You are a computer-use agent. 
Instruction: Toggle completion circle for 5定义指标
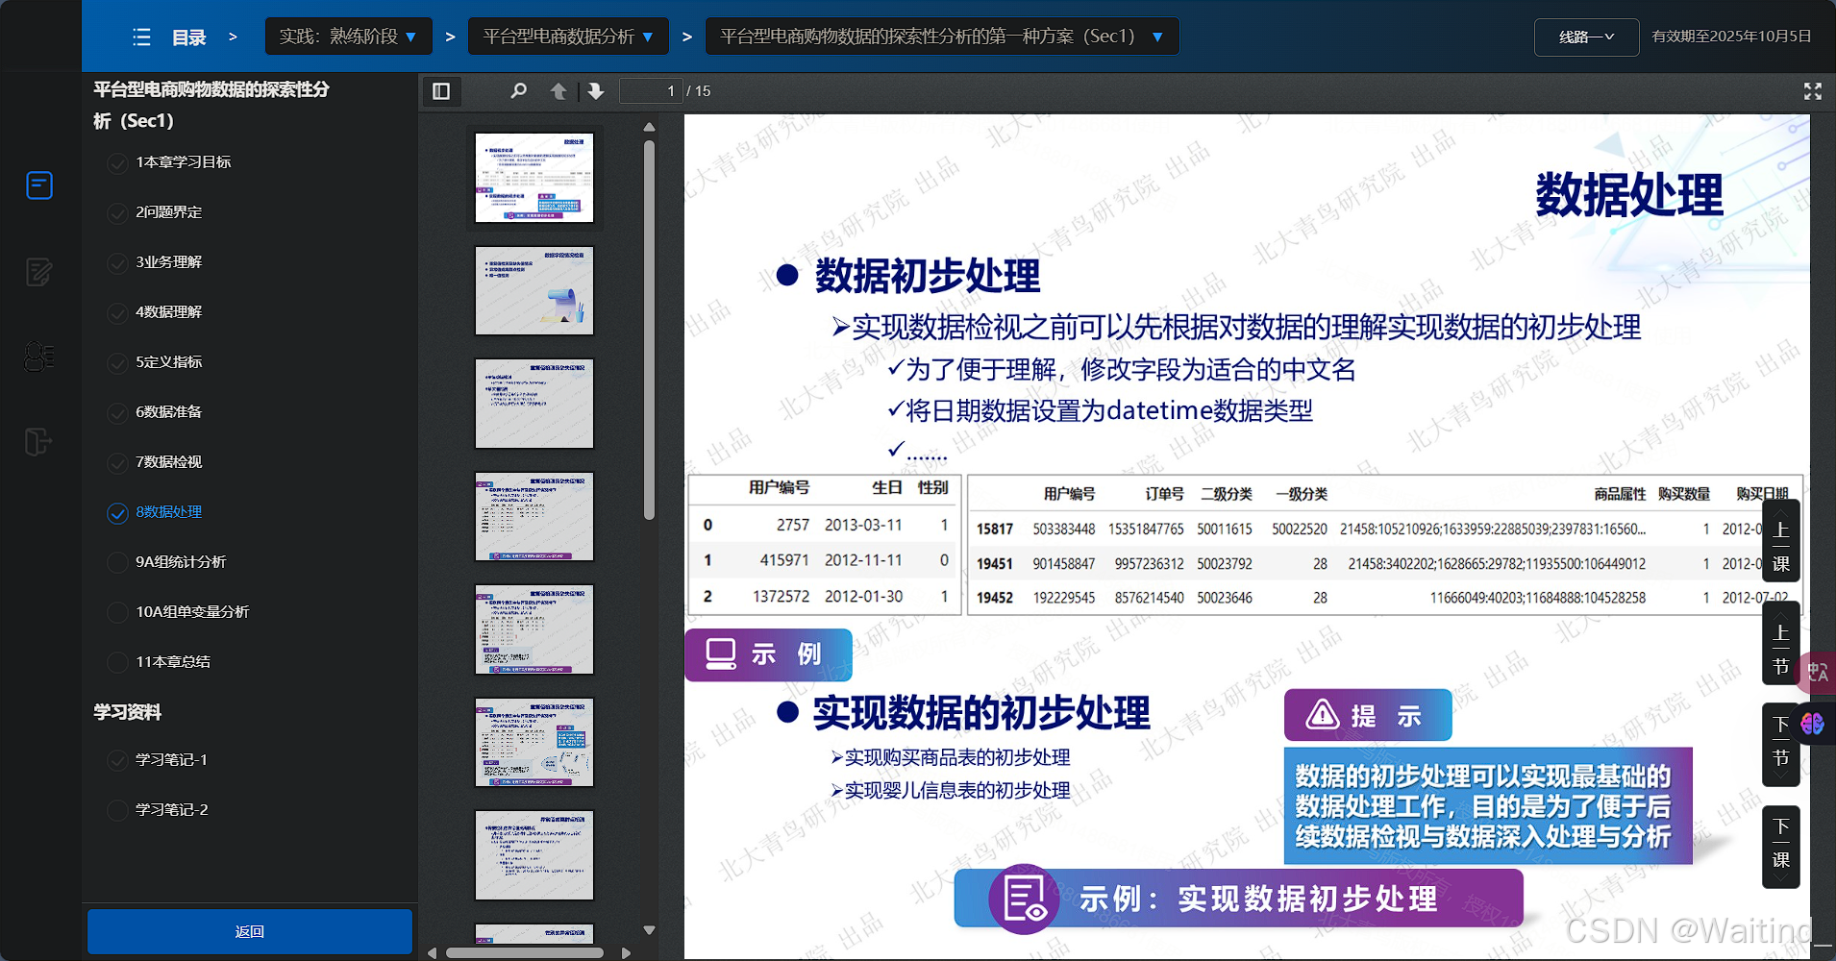(117, 363)
